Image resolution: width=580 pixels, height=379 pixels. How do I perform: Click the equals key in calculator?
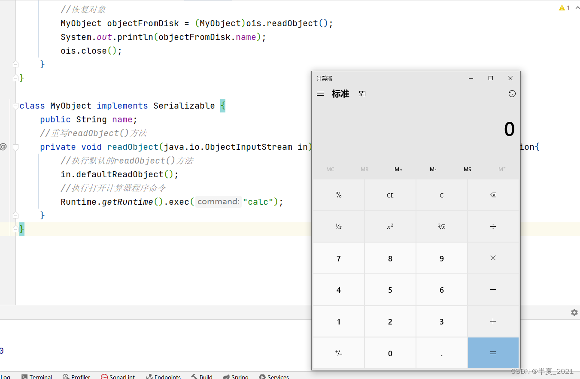(x=493, y=353)
